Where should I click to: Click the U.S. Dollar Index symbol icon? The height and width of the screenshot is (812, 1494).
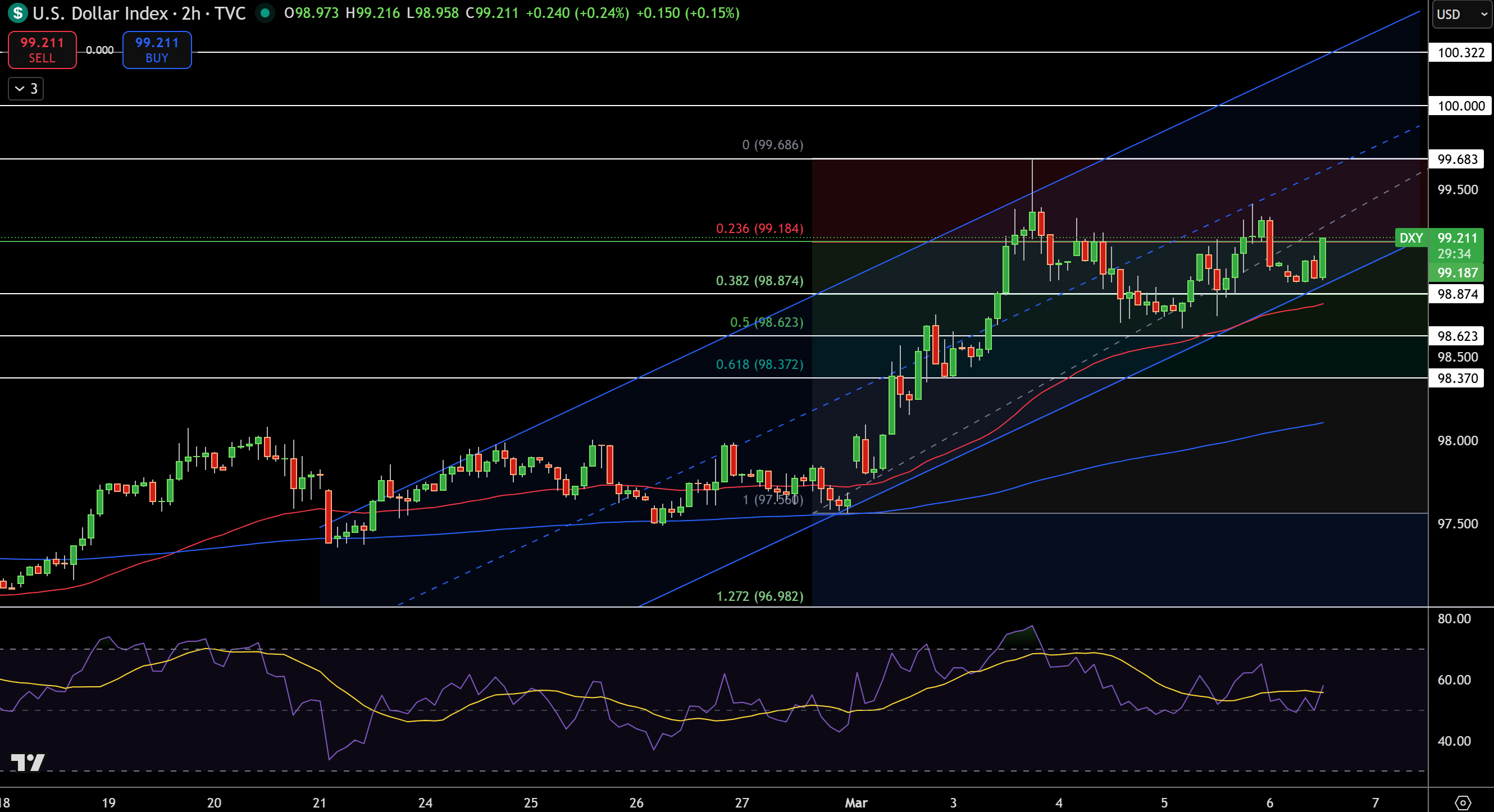click(17, 13)
